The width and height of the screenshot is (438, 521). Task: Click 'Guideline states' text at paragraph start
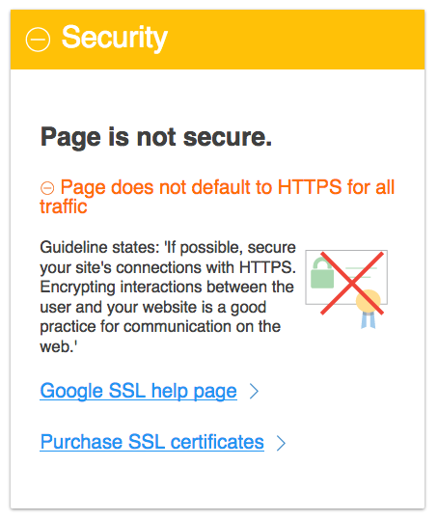tap(99, 247)
